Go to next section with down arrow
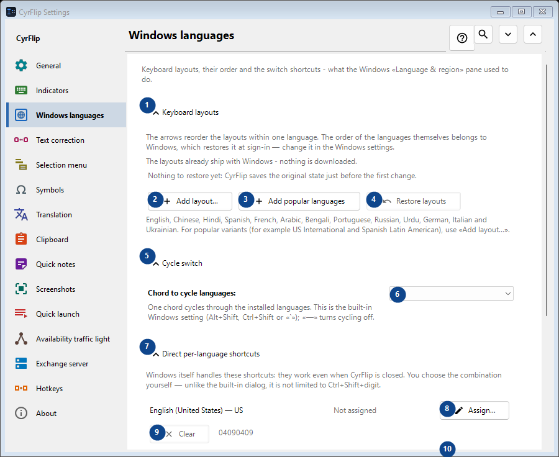The image size is (559, 457). (508, 34)
